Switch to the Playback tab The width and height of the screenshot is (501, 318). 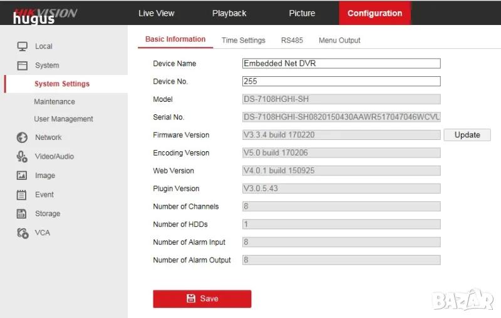click(229, 13)
